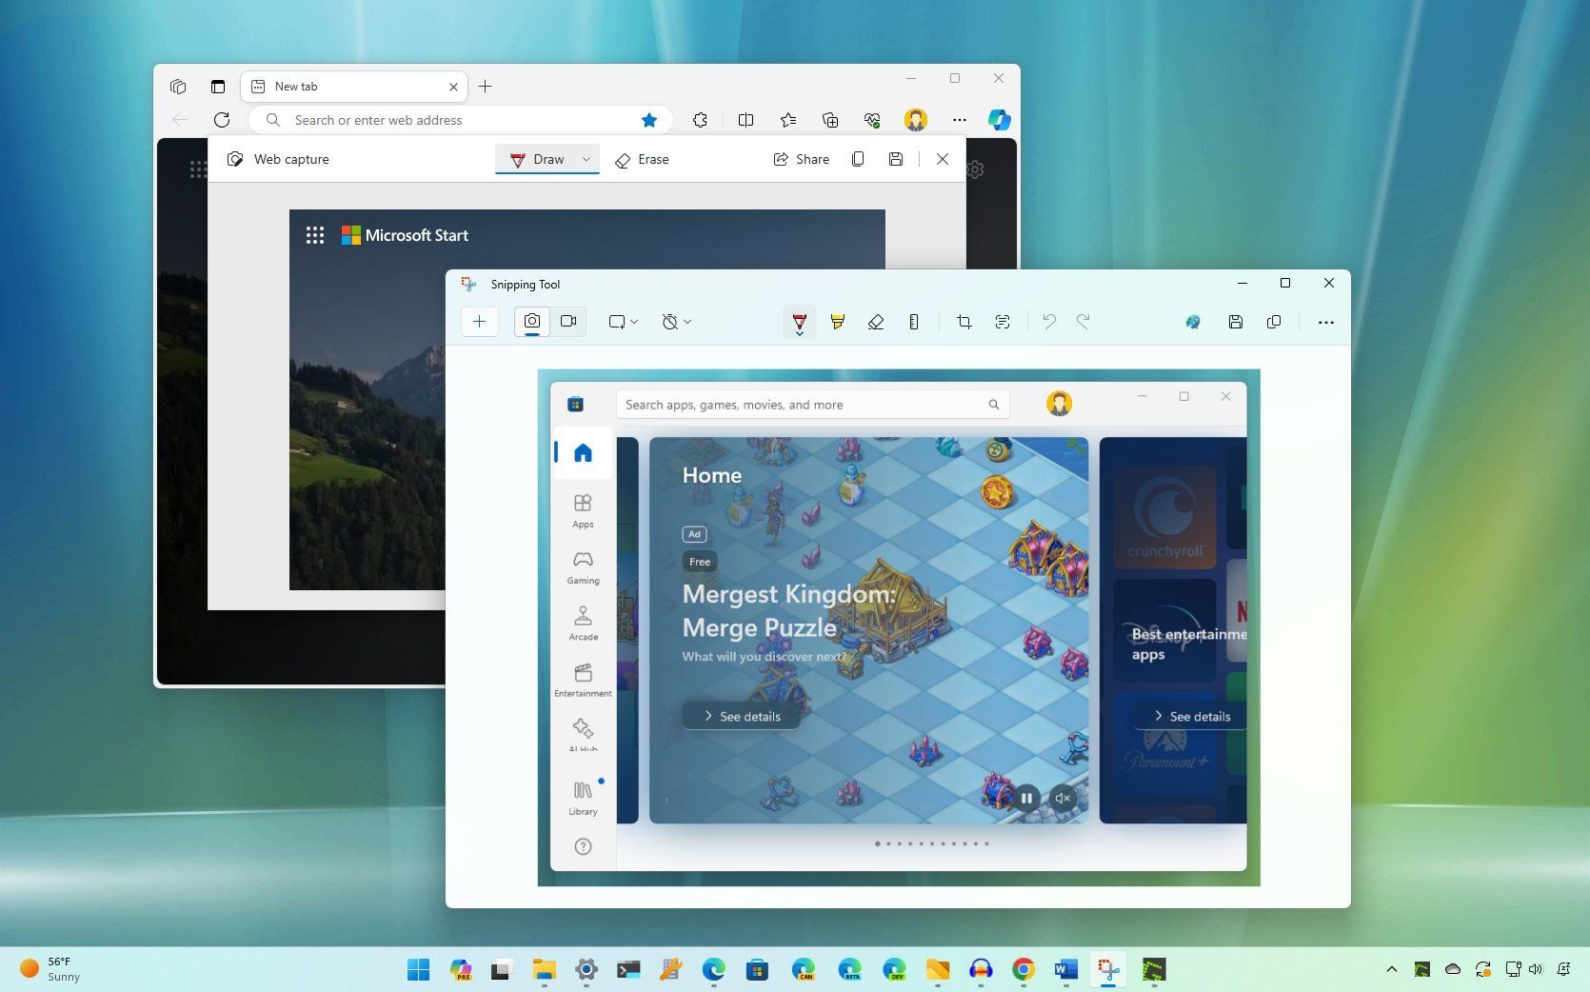1590x992 pixels.
Task: Open the ruler tool in Snipping Tool
Action: coord(914,322)
